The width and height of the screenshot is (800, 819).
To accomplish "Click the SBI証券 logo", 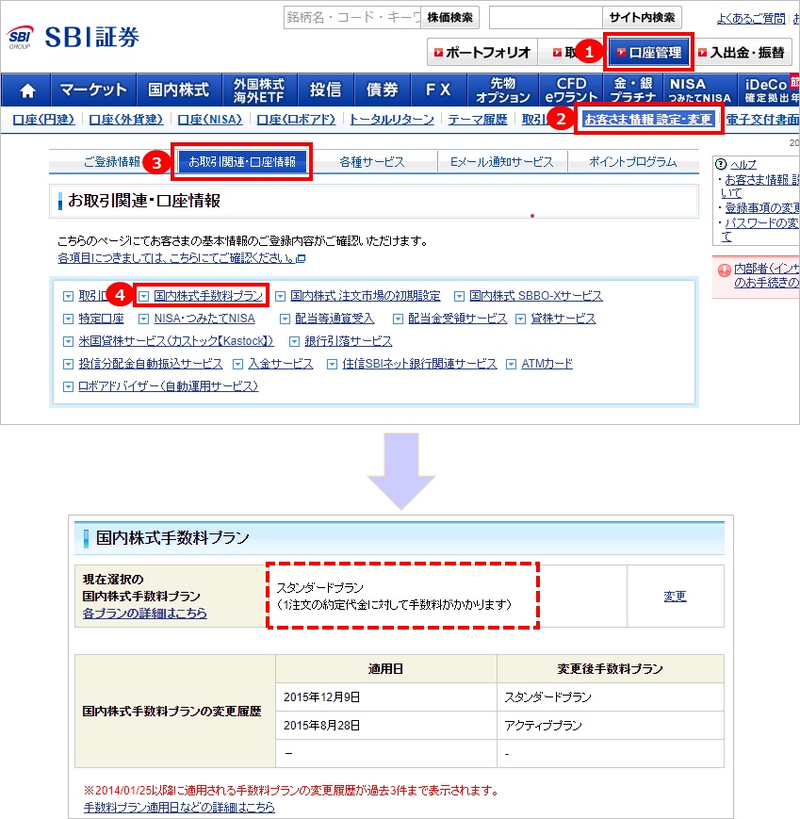I will [73, 37].
